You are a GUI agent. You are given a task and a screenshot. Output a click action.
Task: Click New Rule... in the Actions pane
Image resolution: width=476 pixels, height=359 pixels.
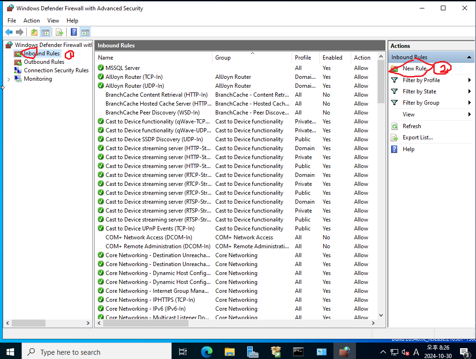pyautogui.click(x=415, y=69)
